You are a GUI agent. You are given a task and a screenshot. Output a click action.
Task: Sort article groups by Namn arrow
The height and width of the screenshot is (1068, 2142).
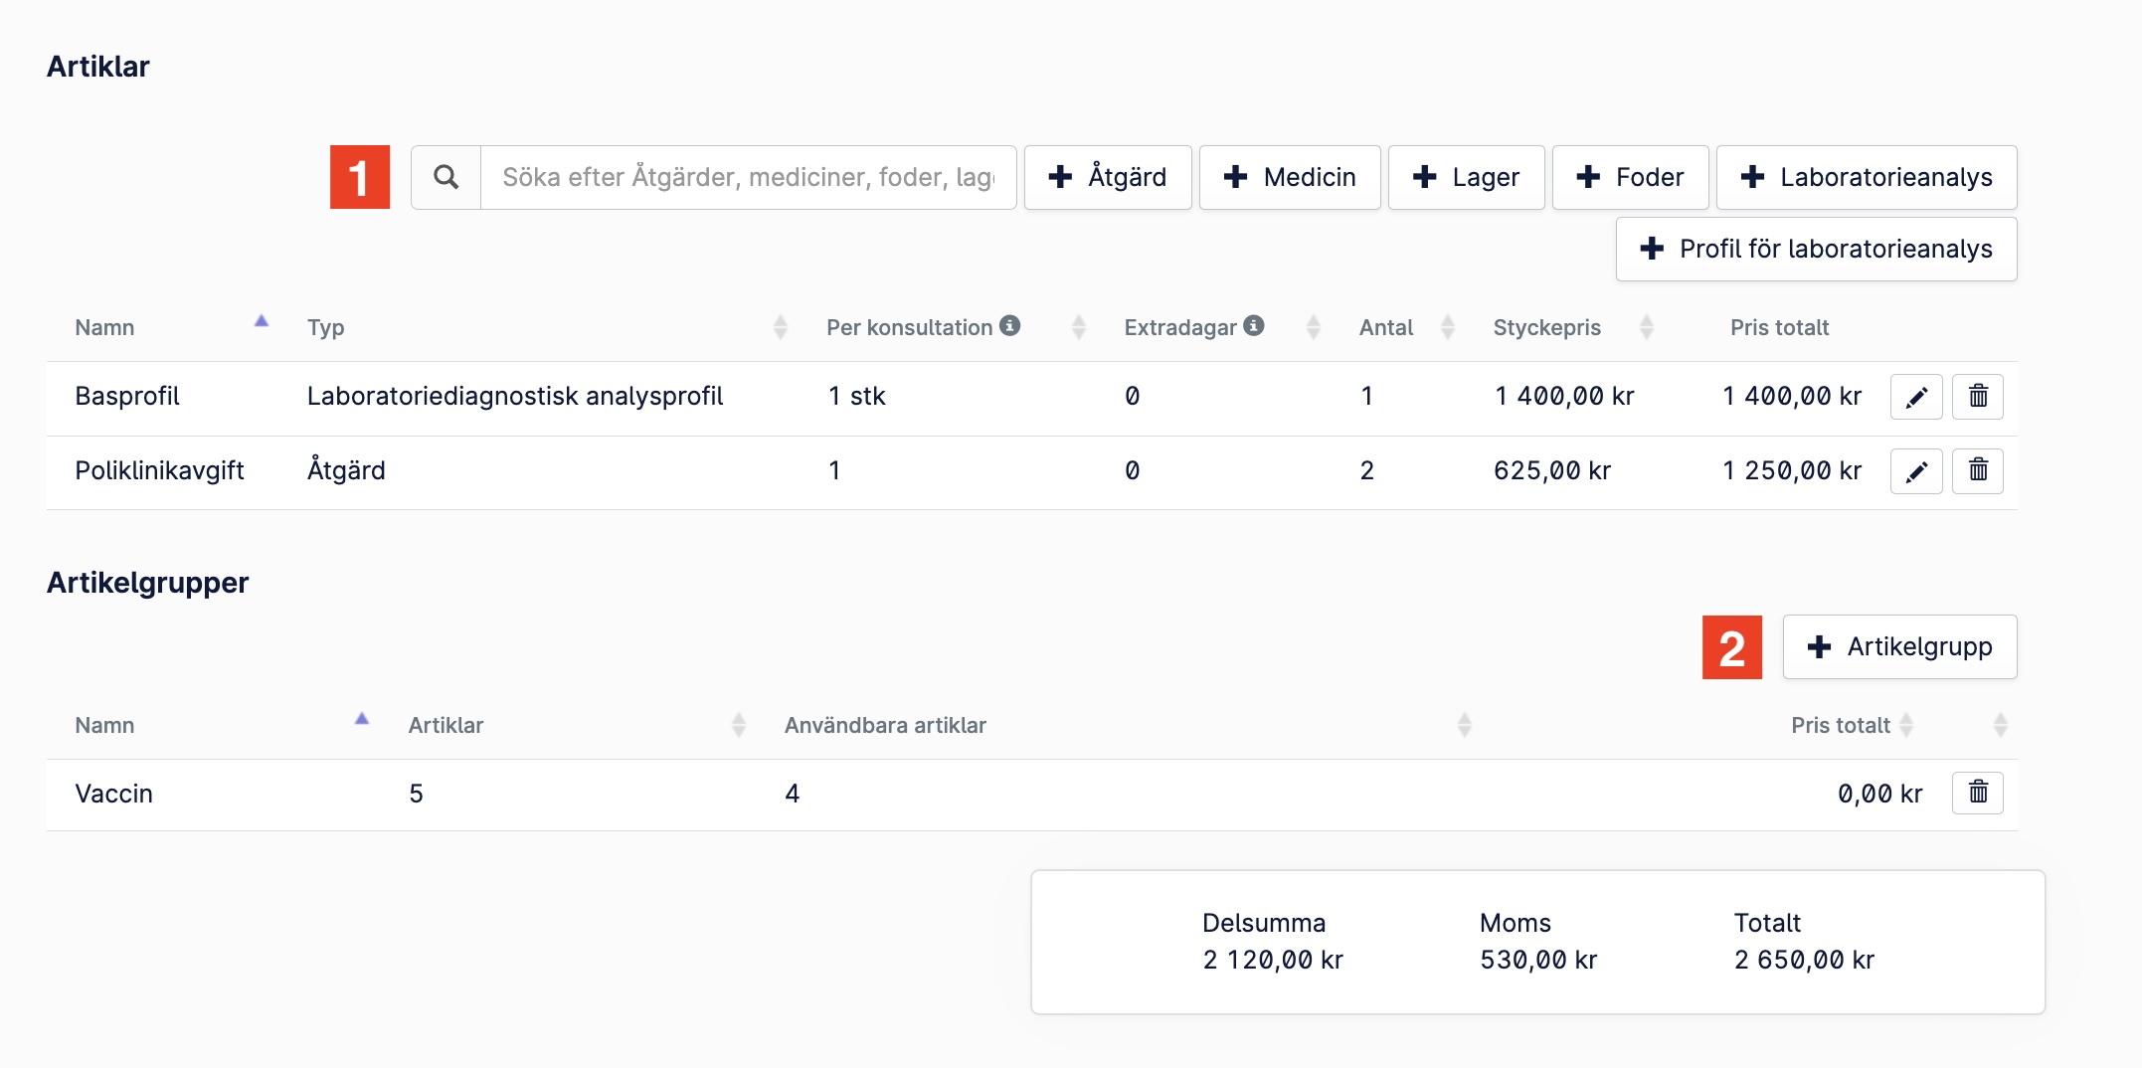click(362, 719)
